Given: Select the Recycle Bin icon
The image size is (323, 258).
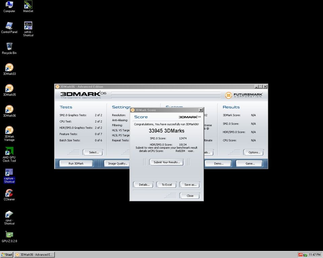Looking at the screenshot, I should (9, 49).
